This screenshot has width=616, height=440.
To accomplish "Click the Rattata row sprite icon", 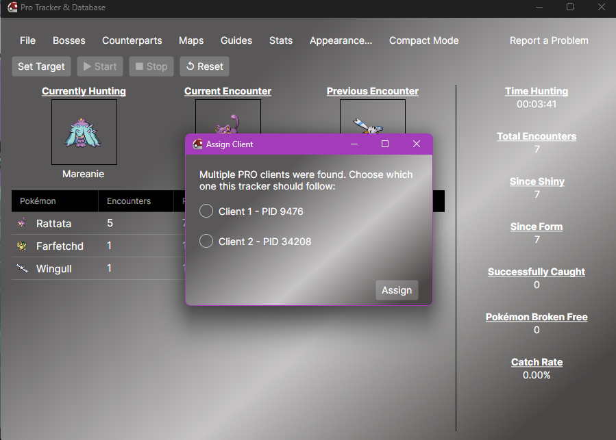I will click(x=22, y=223).
